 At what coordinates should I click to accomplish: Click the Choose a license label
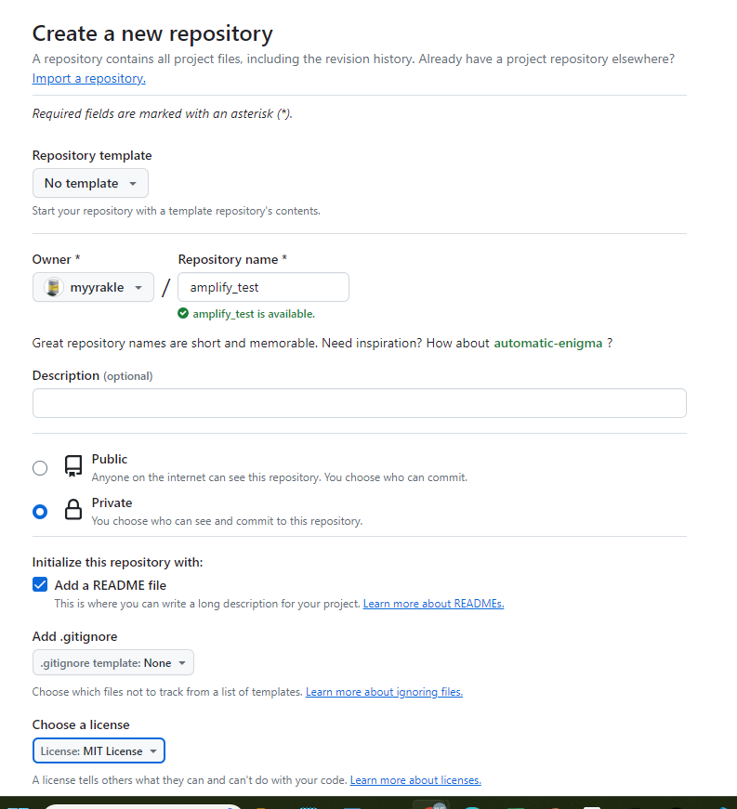(x=81, y=724)
